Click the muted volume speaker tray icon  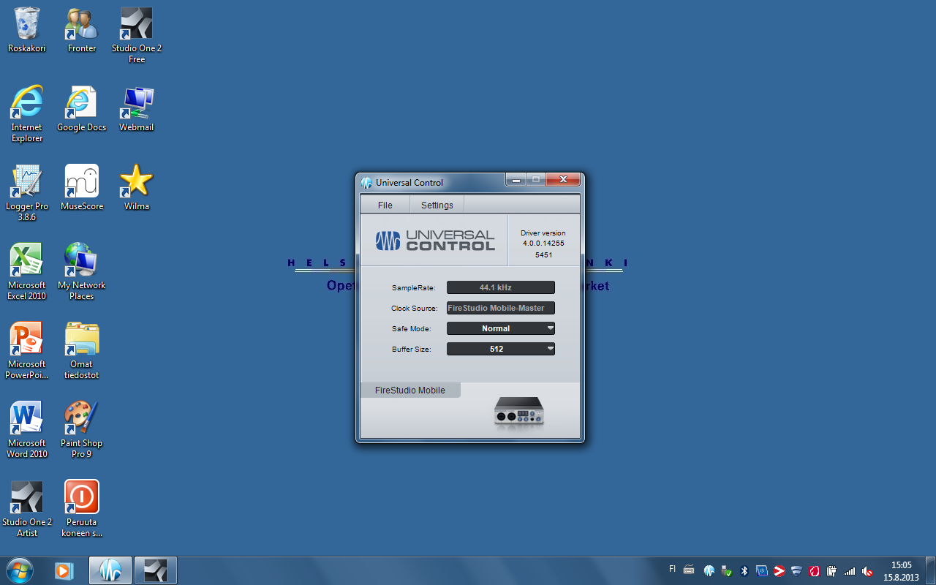pyautogui.click(x=867, y=570)
